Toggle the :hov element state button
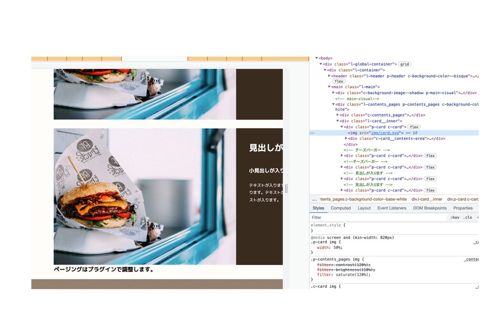This screenshot has height=315, width=504. pyautogui.click(x=454, y=218)
